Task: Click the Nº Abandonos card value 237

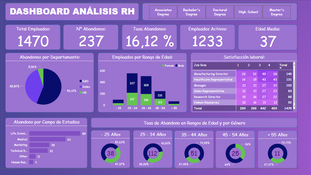Action: 91,41
